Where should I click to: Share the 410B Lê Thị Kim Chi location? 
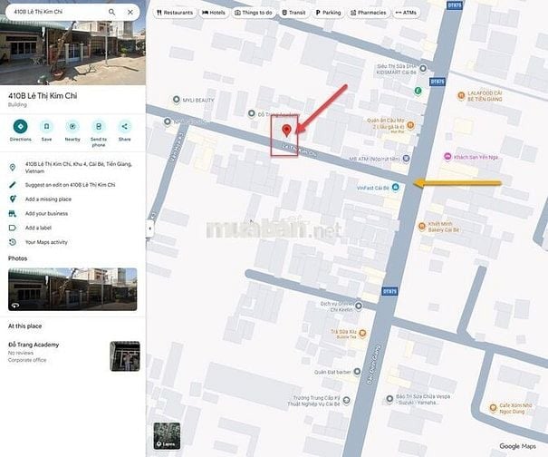coord(124,126)
